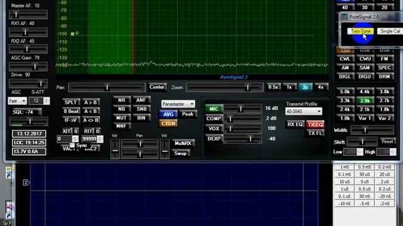Screen dimensions: 403x226
Task: Open the AGC Fast mode dropdown
Action: coord(17,101)
